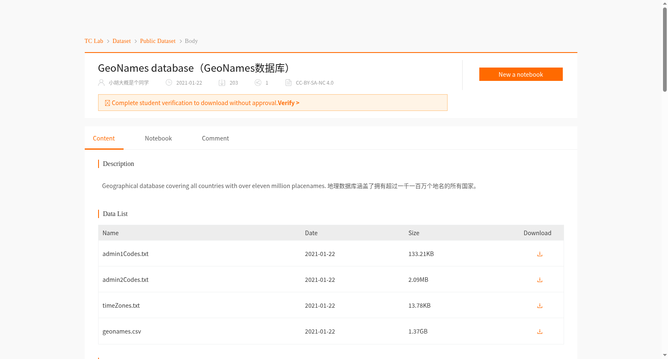The image size is (668, 359).
Task: Click the download count icon beside 203
Action: [x=222, y=83]
